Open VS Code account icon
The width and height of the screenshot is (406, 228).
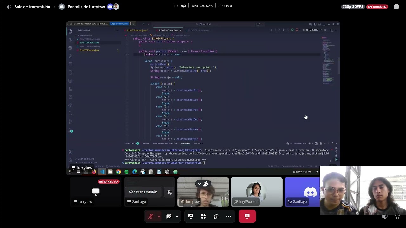(x=70, y=152)
